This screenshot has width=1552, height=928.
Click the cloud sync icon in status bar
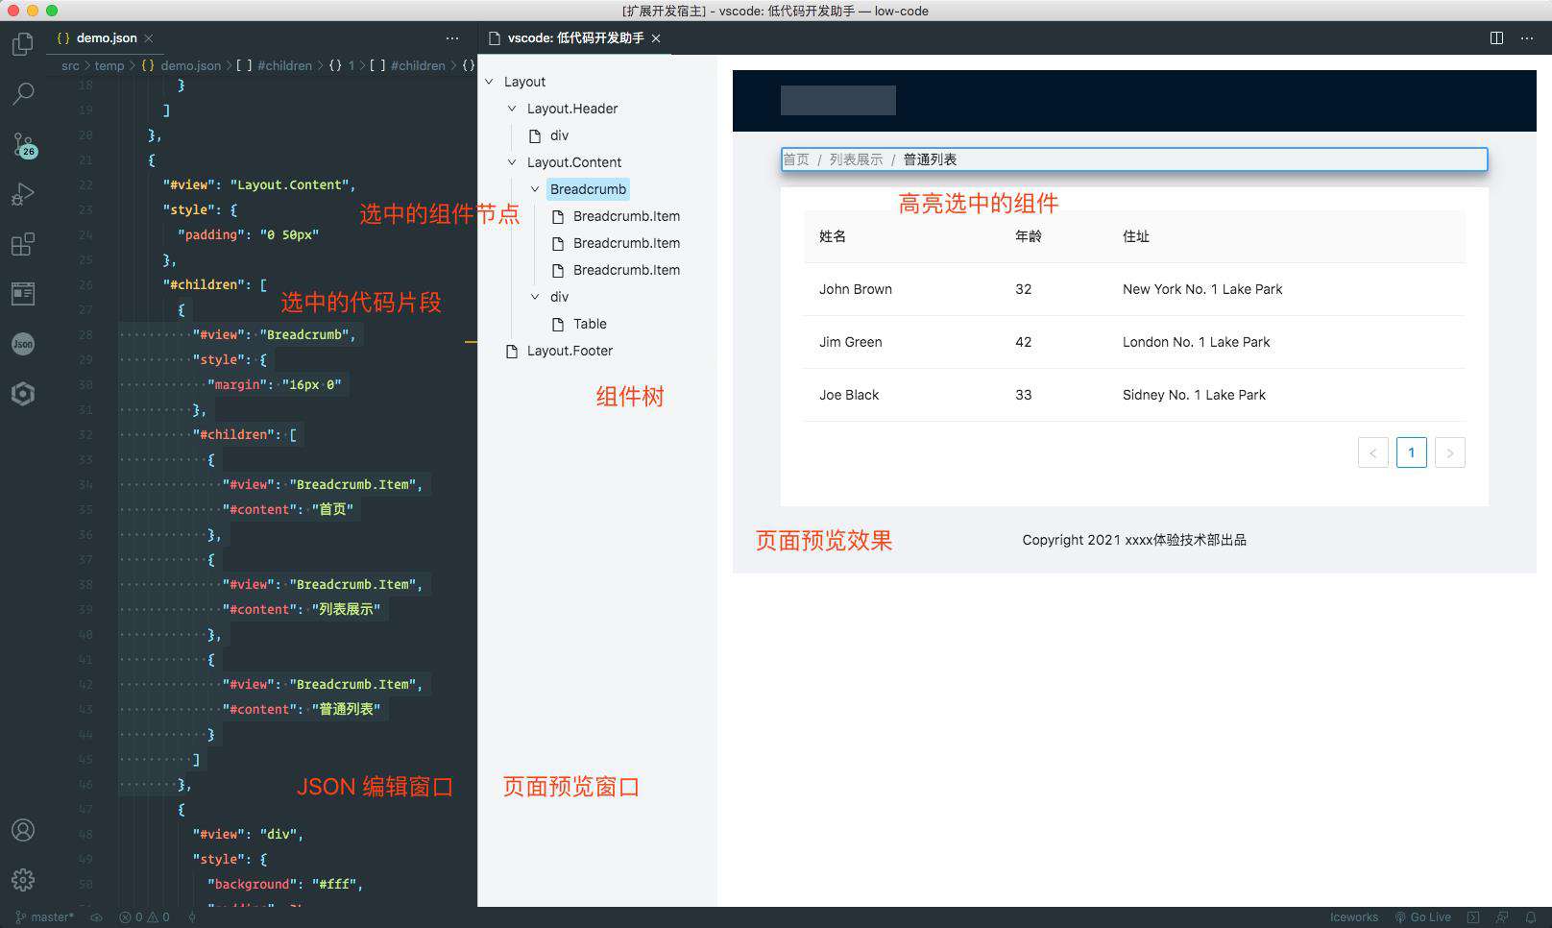tap(96, 917)
